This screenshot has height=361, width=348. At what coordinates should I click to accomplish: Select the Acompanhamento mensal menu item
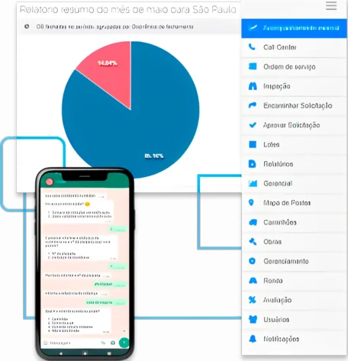tap(294, 28)
